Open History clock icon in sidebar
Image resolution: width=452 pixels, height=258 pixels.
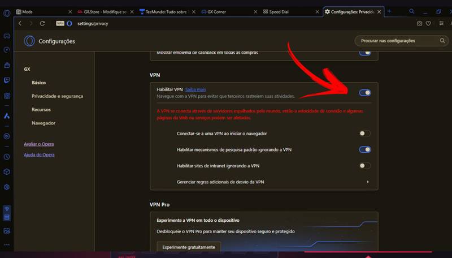click(x=7, y=157)
